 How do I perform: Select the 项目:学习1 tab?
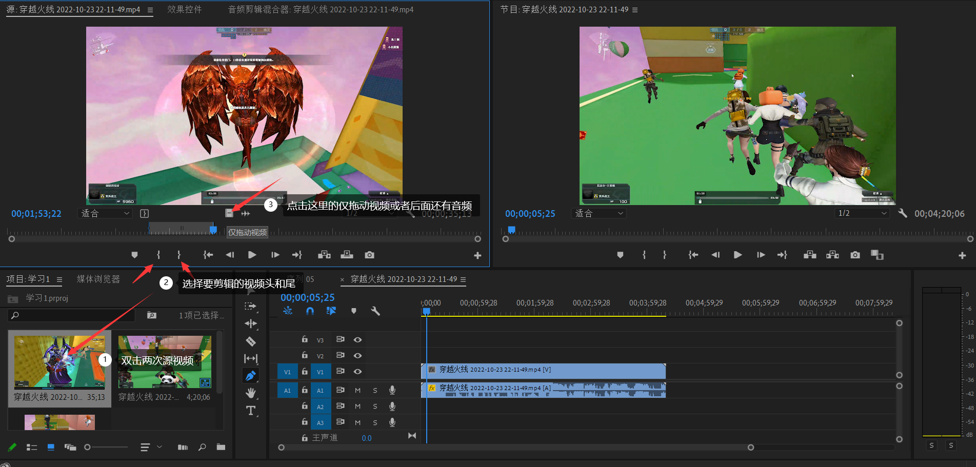(28, 279)
